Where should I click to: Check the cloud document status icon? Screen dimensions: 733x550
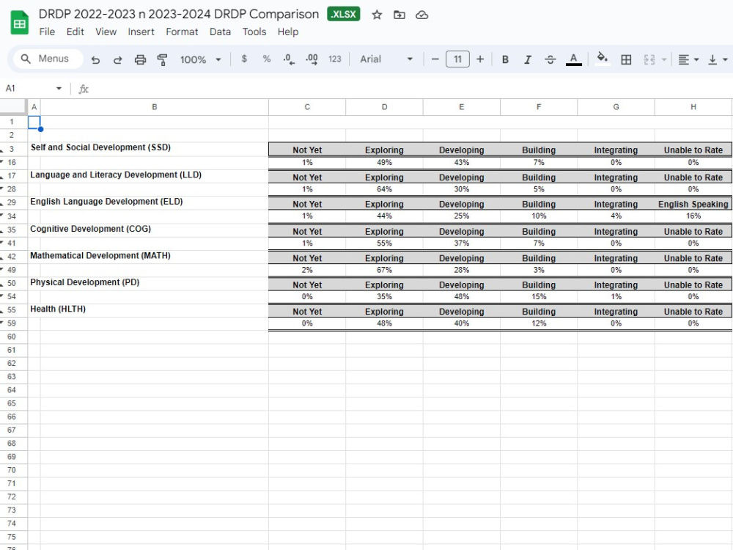[x=421, y=15]
